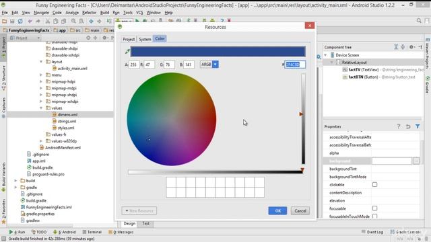431x242 pixels.
Task: Click the collapse all icon in Project panel
Action: (95, 38)
